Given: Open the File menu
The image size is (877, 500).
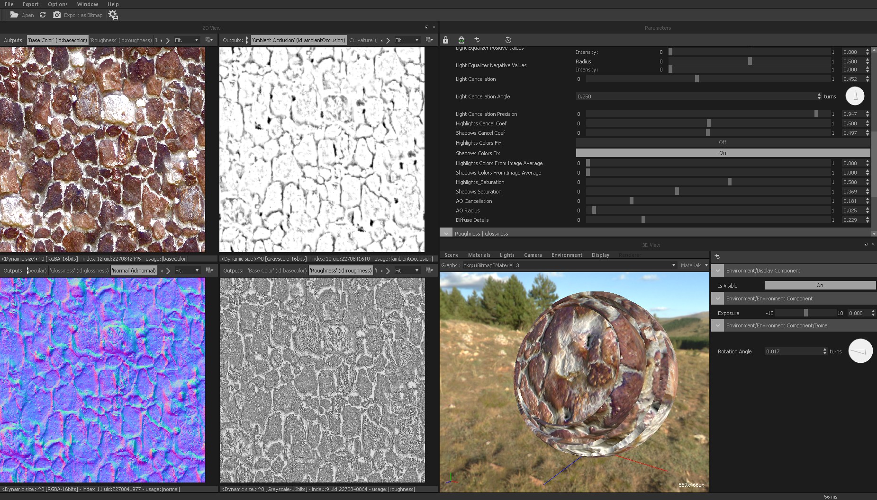Looking at the screenshot, I should [9, 4].
